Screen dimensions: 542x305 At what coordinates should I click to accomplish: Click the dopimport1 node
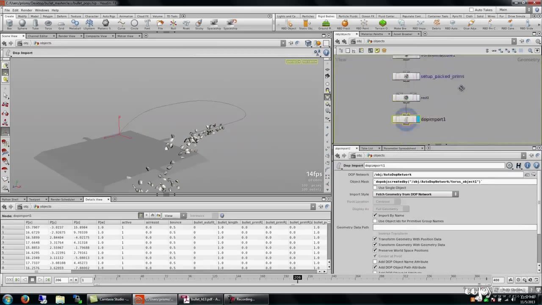[406, 119]
